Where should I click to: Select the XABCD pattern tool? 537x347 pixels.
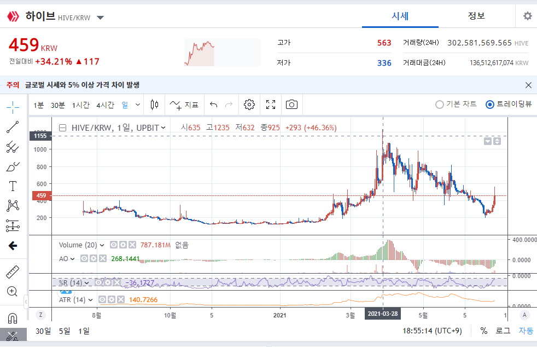(x=13, y=206)
